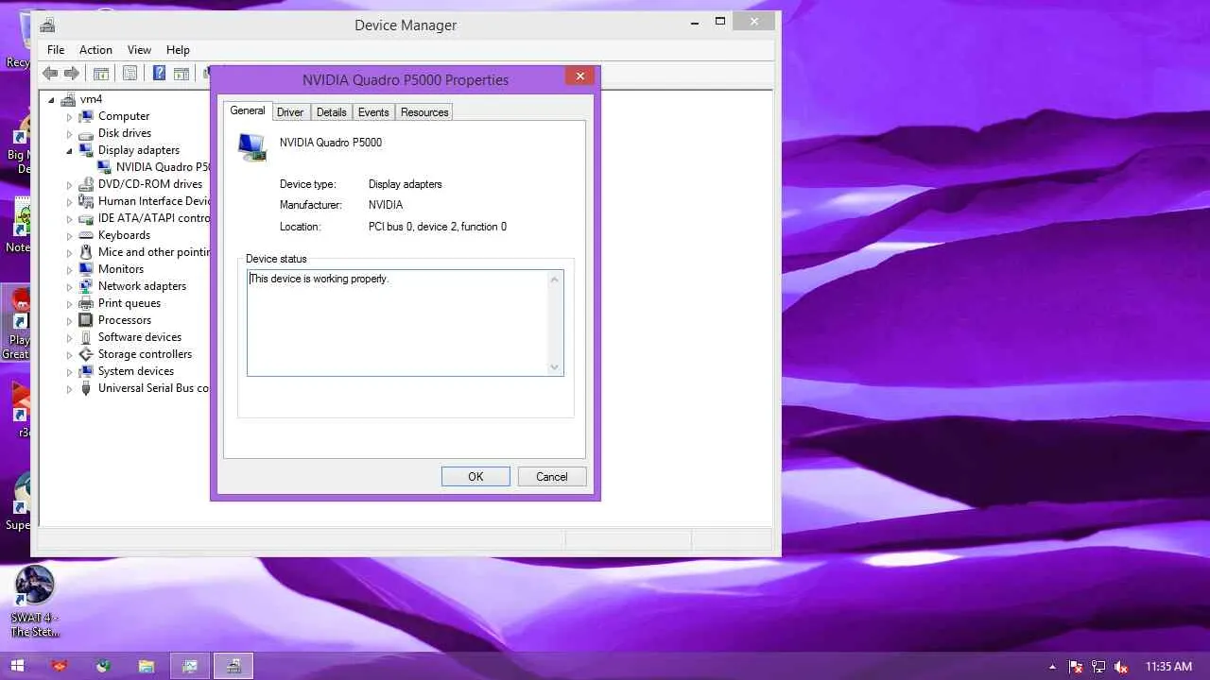Click the Universal Serial Bus plug icon
This screenshot has height=680, width=1210.
(86, 388)
